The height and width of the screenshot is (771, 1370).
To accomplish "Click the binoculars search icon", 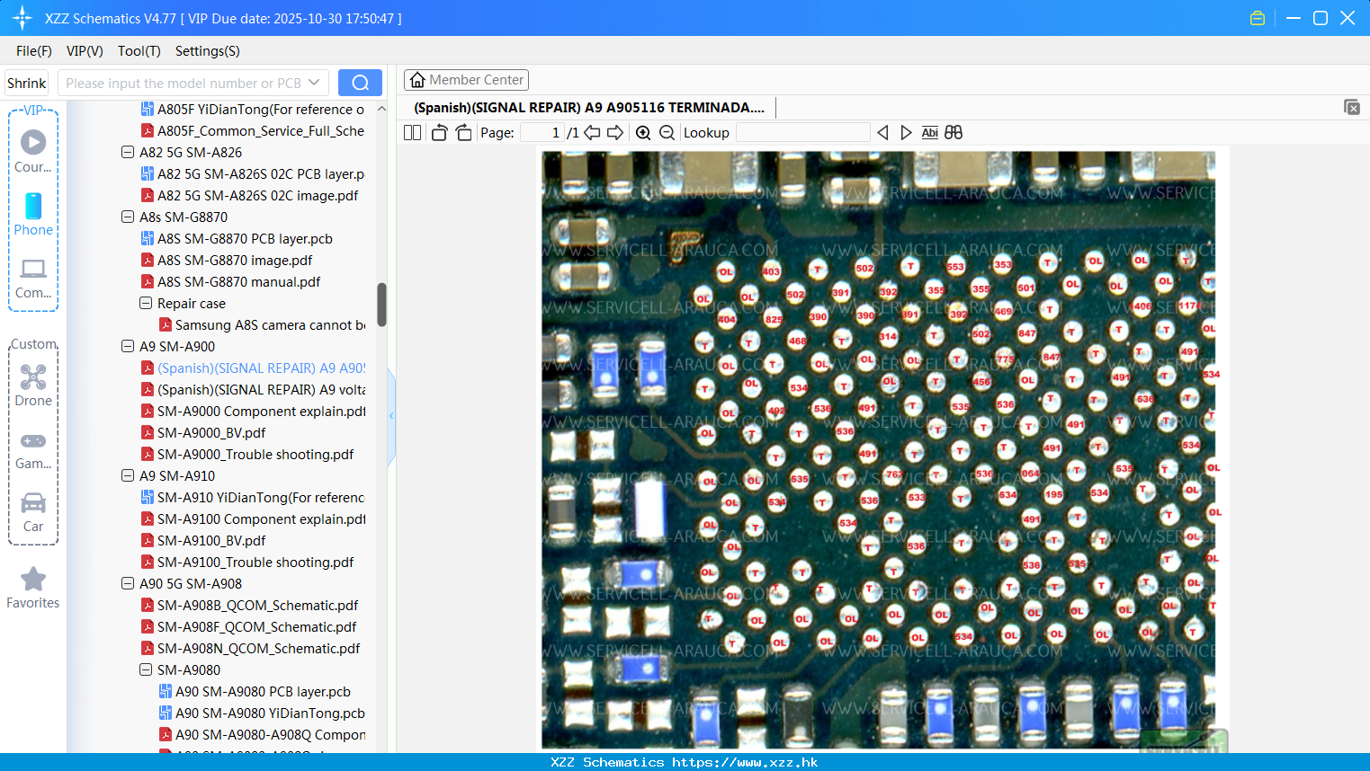I will (x=954, y=133).
